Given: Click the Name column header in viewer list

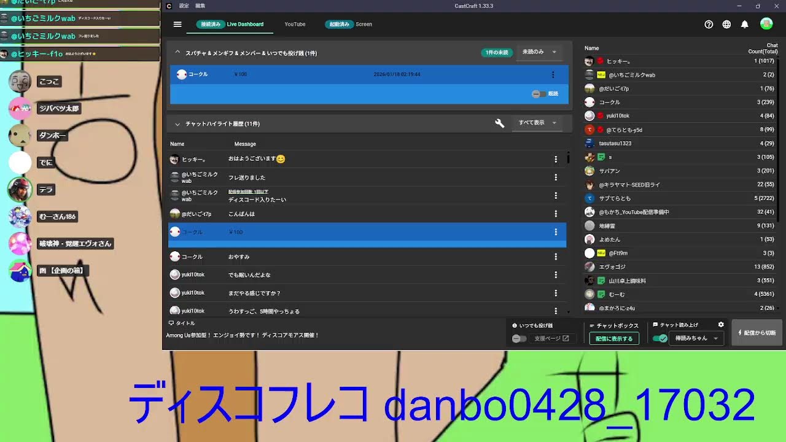Looking at the screenshot, I should tap(591, 48).
